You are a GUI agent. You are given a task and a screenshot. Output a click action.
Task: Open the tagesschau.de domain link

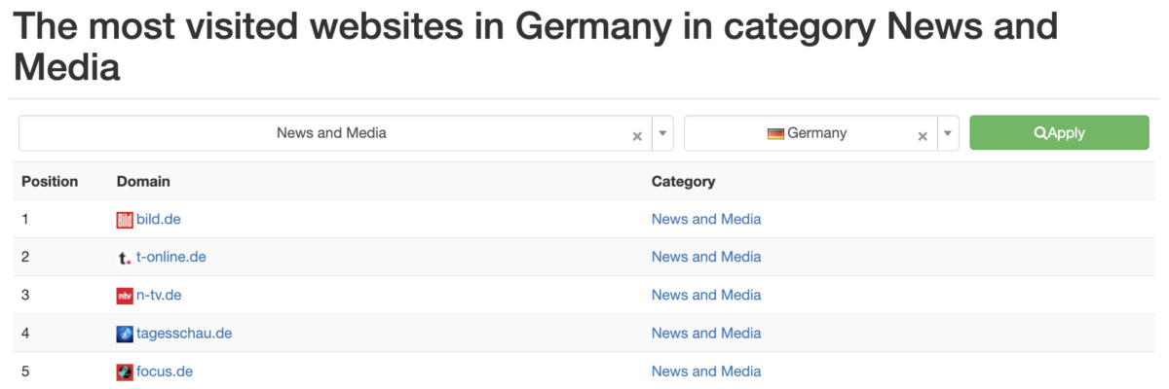tap(184, 334)
